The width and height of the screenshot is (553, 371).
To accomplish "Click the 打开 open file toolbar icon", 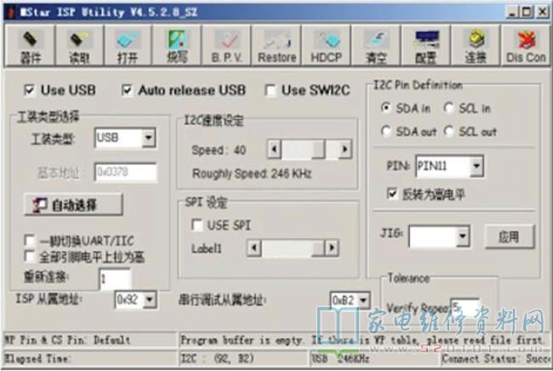I will click(128, 46).
